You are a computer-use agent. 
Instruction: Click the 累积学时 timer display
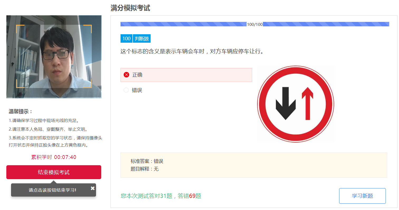coord(54,157)
